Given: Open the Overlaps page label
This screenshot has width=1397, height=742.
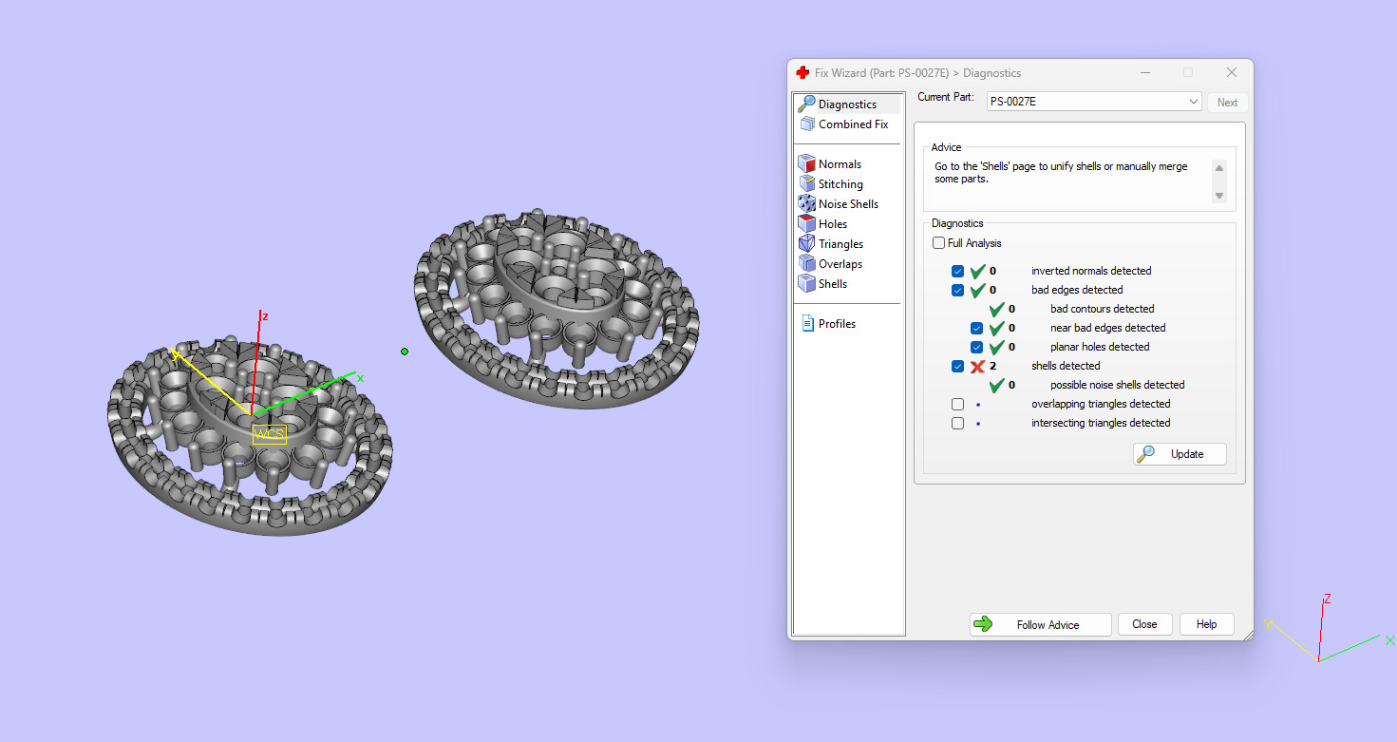Looking at the screenshot, I should coord(840,263).
